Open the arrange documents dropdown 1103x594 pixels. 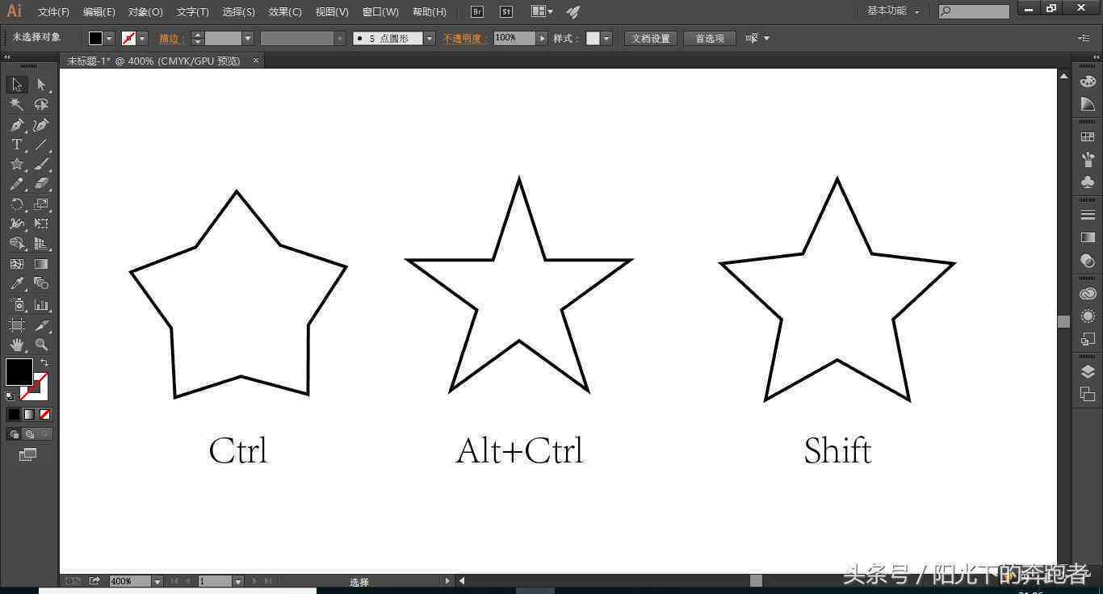[542, 11]
